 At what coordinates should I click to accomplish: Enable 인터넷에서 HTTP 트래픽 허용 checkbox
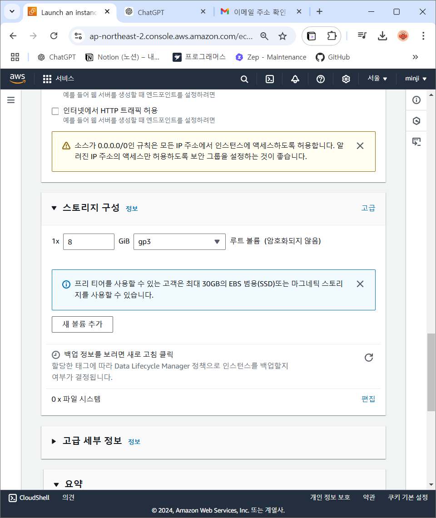tap(55, 111)
